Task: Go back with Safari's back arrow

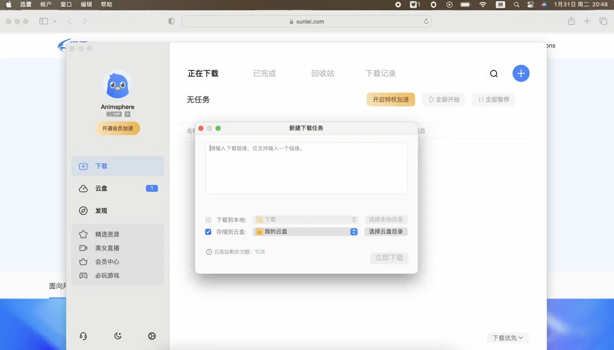Action: click(x=70, y=21)
